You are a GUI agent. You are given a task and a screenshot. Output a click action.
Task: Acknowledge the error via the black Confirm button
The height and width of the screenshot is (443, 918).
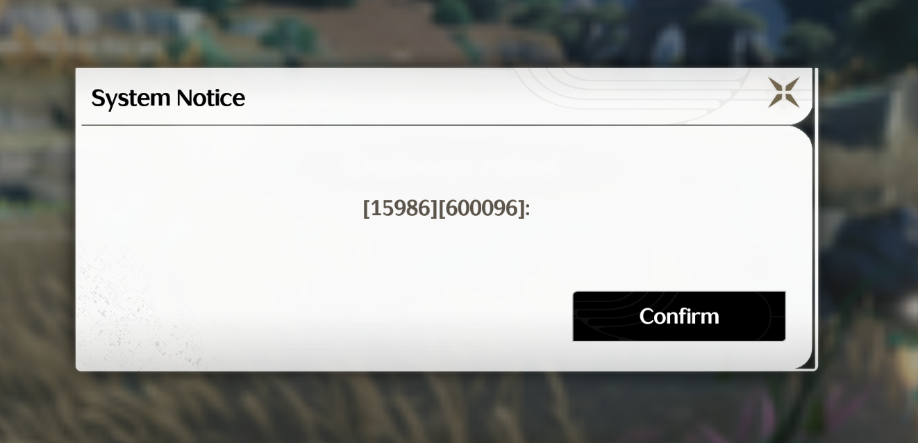pyautogui.click(x=679, y=316)
